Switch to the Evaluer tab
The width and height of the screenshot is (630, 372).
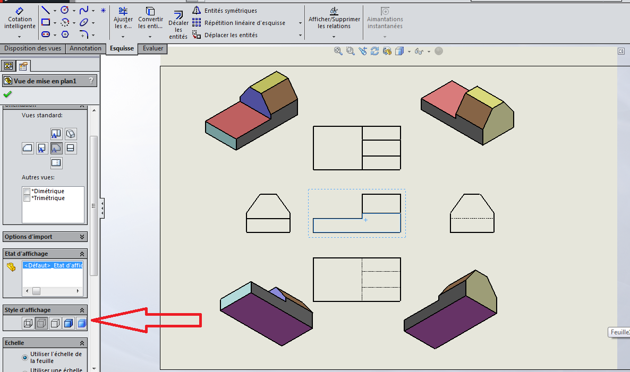pos(152,48)
